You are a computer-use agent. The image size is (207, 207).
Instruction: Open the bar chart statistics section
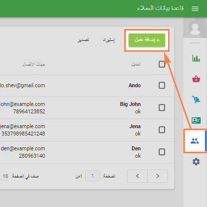(x=196, y=58)
